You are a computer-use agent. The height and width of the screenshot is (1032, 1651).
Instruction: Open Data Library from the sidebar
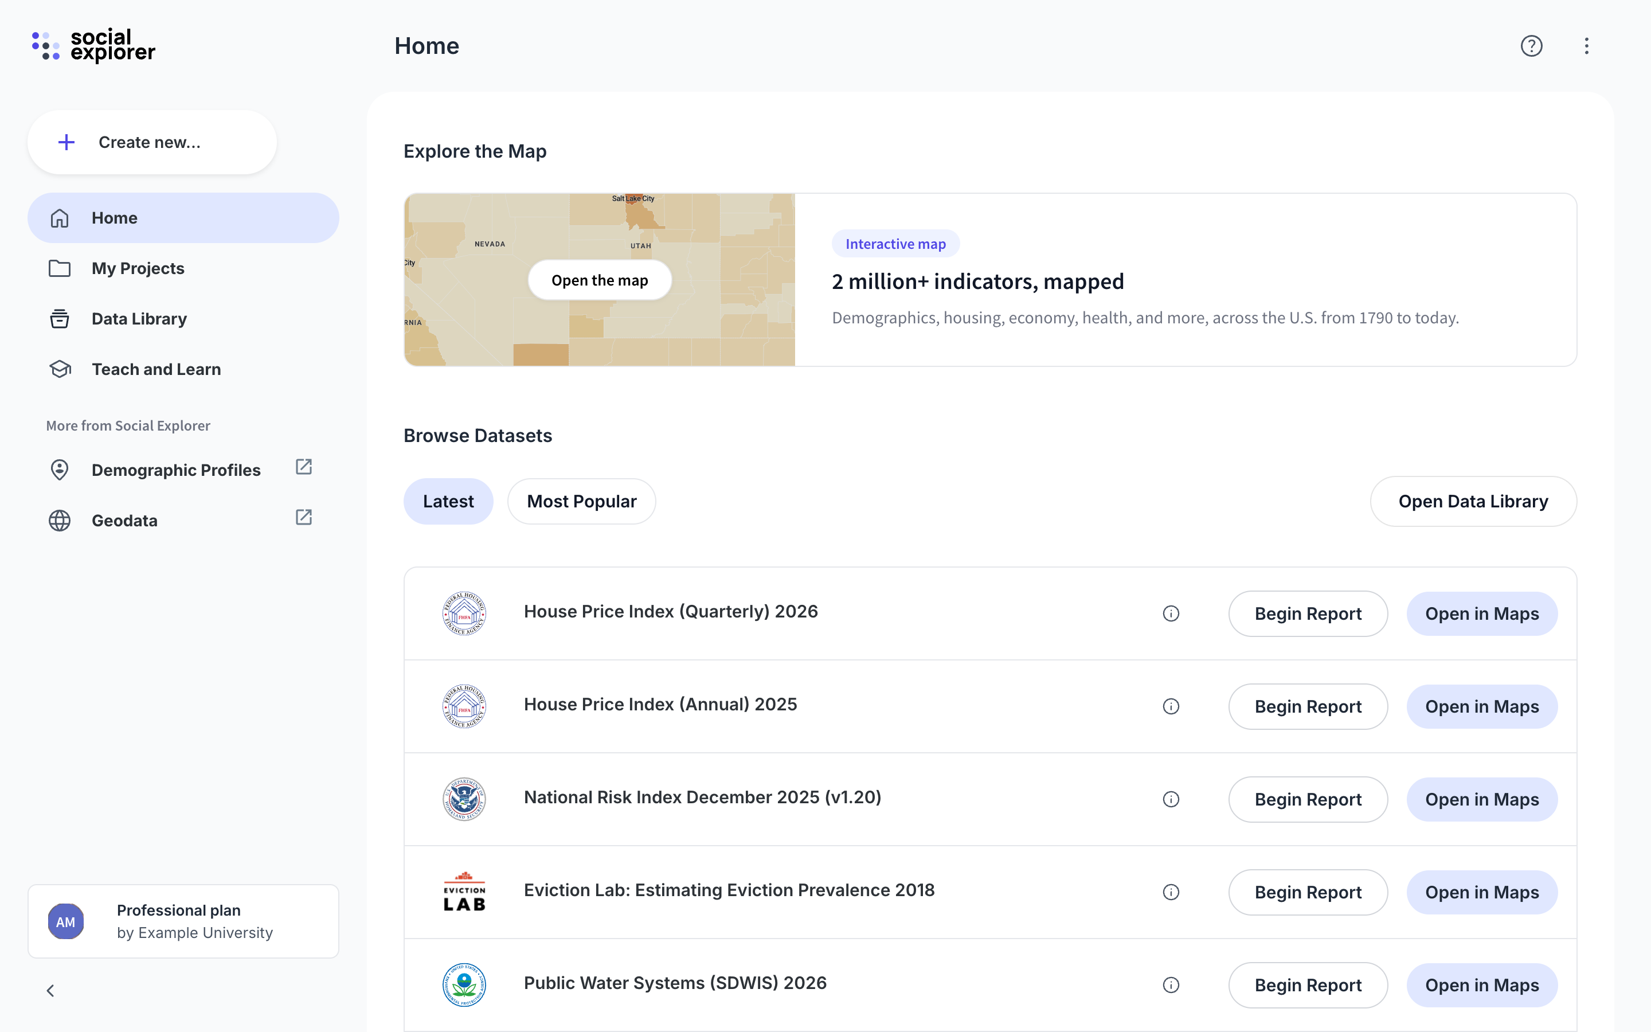tap(183, 319)
